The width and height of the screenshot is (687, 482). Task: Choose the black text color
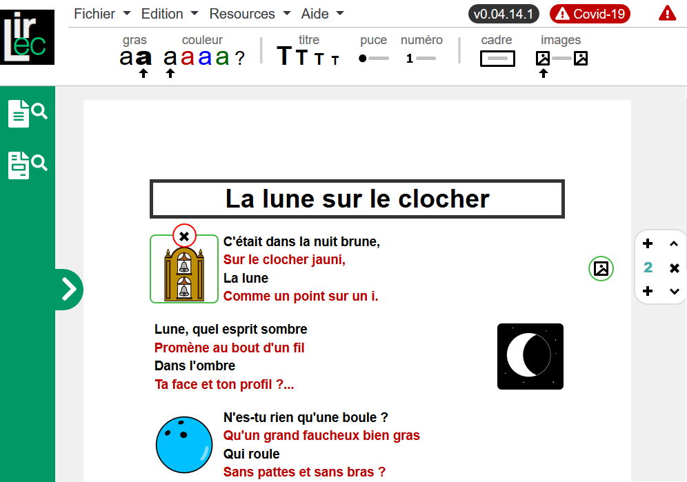point(170,57)
